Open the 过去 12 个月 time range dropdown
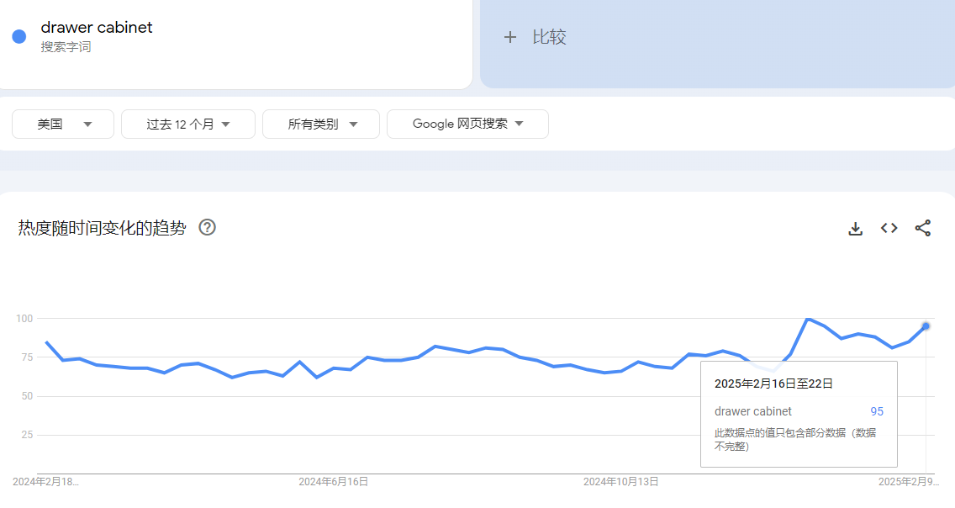This screenshot has height=508, width=955. click(188, 124)
